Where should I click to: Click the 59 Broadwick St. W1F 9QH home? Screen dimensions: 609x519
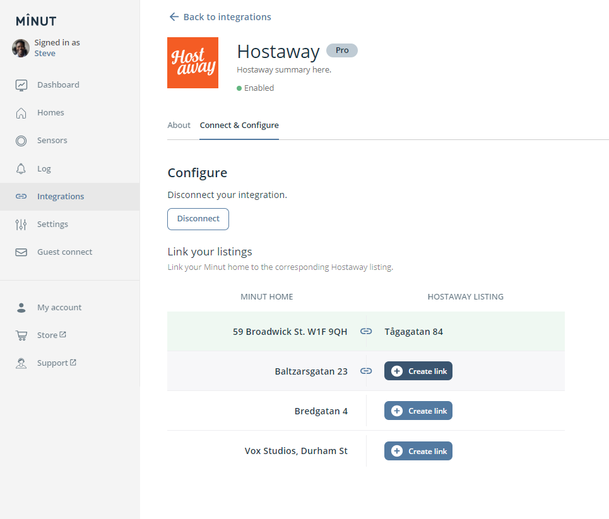click(290, 332)
